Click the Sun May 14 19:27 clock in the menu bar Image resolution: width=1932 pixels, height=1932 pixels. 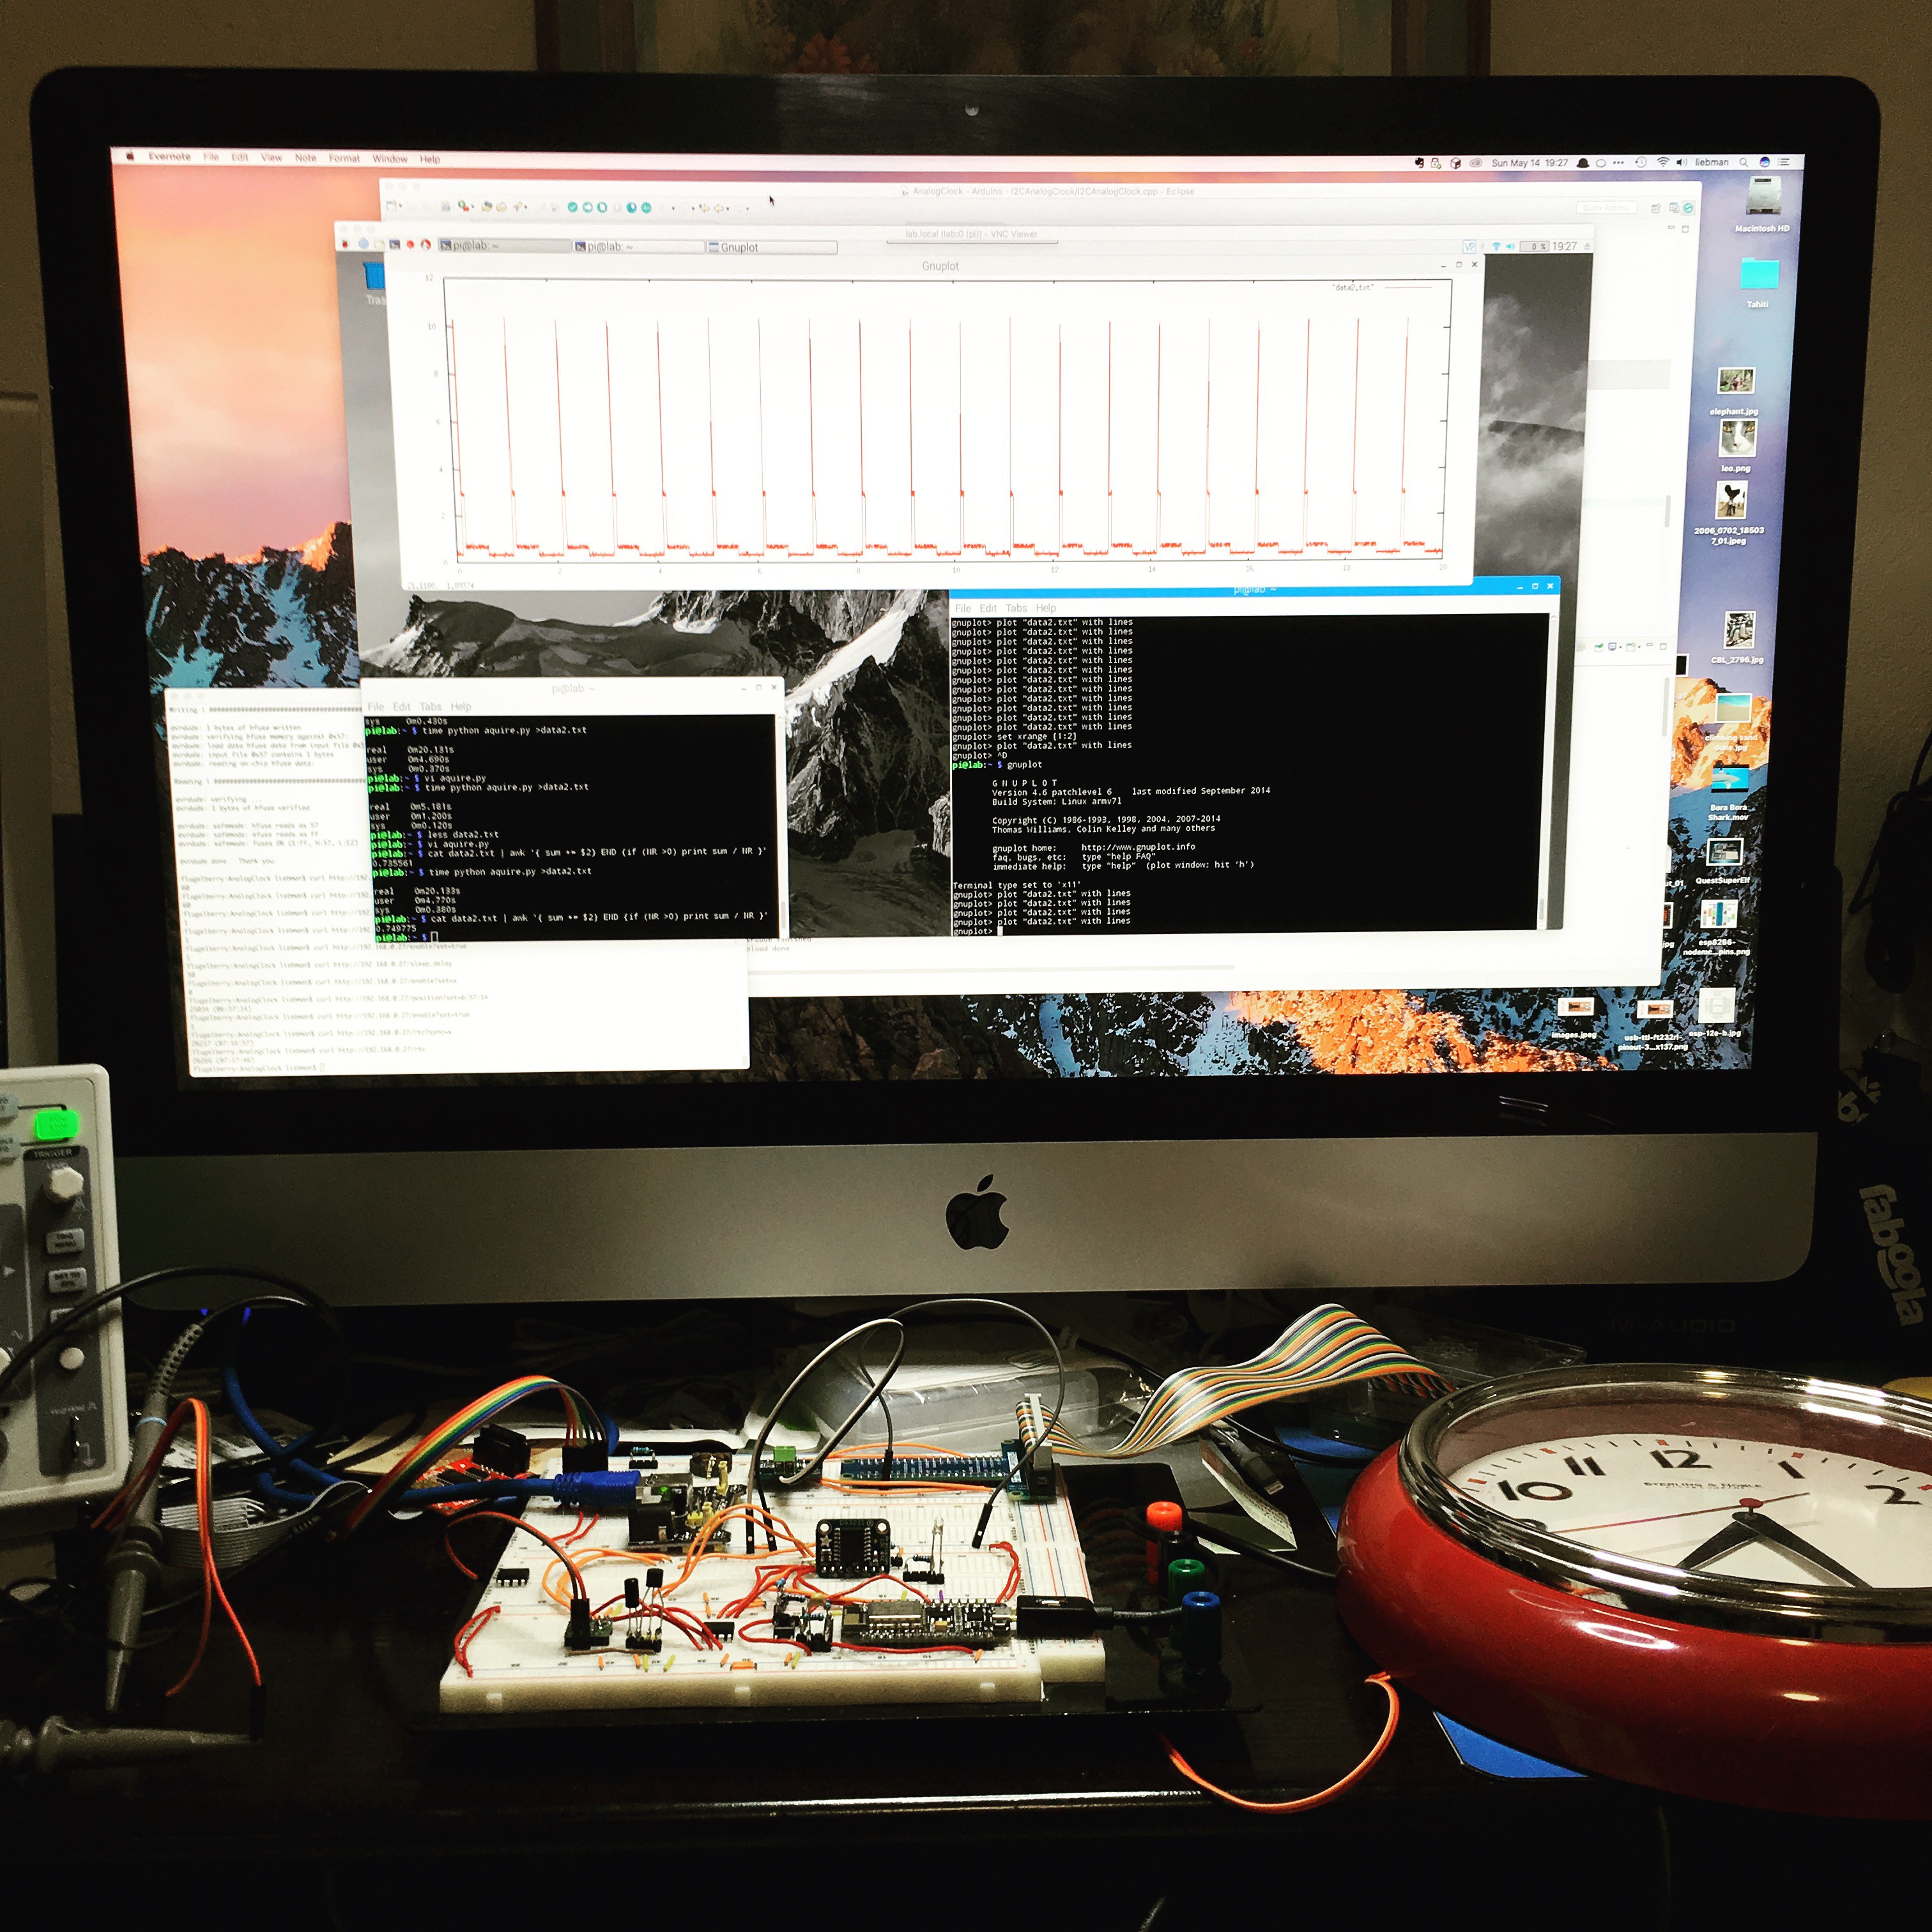coord(1530,163)
